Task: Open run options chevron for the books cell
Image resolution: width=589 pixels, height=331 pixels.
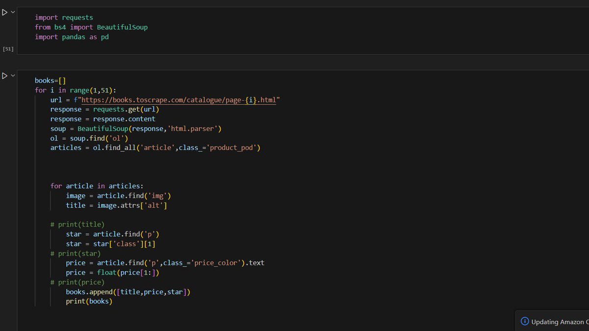Action: pyautogui.click(x=13, y=75)
